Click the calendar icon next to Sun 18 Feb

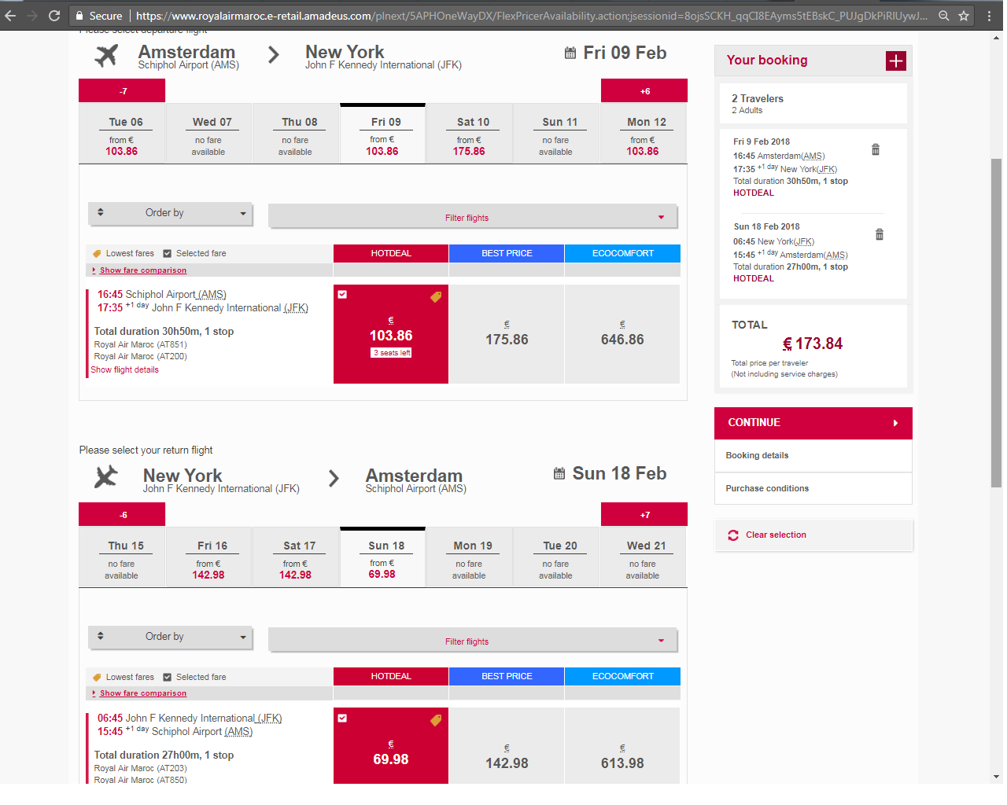click(559, 473)
